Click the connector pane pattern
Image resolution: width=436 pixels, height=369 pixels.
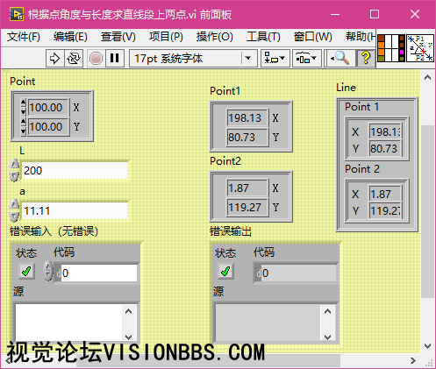pos(391,48)
